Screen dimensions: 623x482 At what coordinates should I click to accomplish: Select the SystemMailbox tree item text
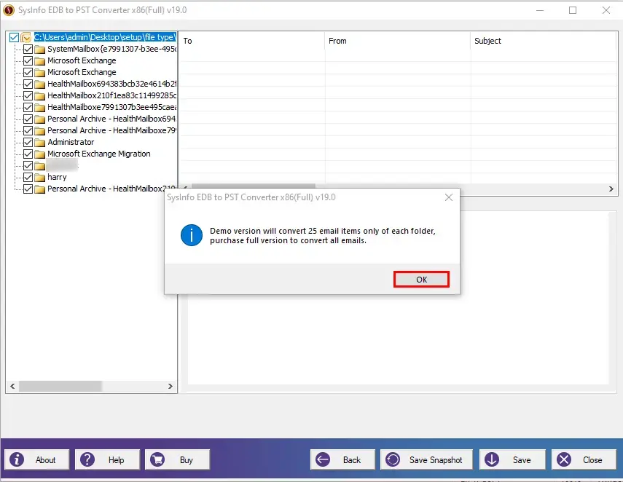(111, 49)
